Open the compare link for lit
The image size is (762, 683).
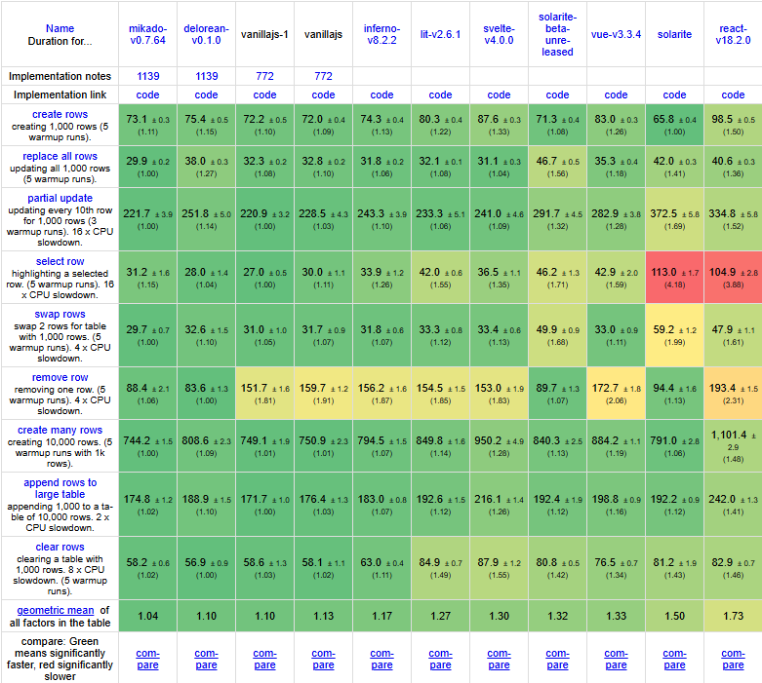(440, 660)
